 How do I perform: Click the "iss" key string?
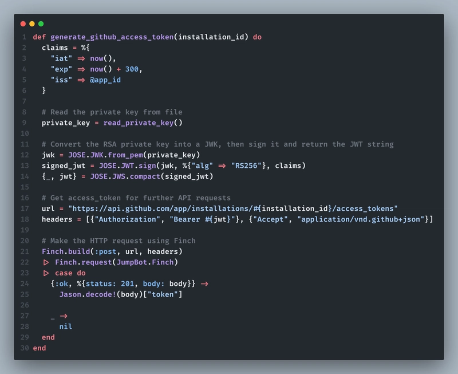[x=61, y=80]
